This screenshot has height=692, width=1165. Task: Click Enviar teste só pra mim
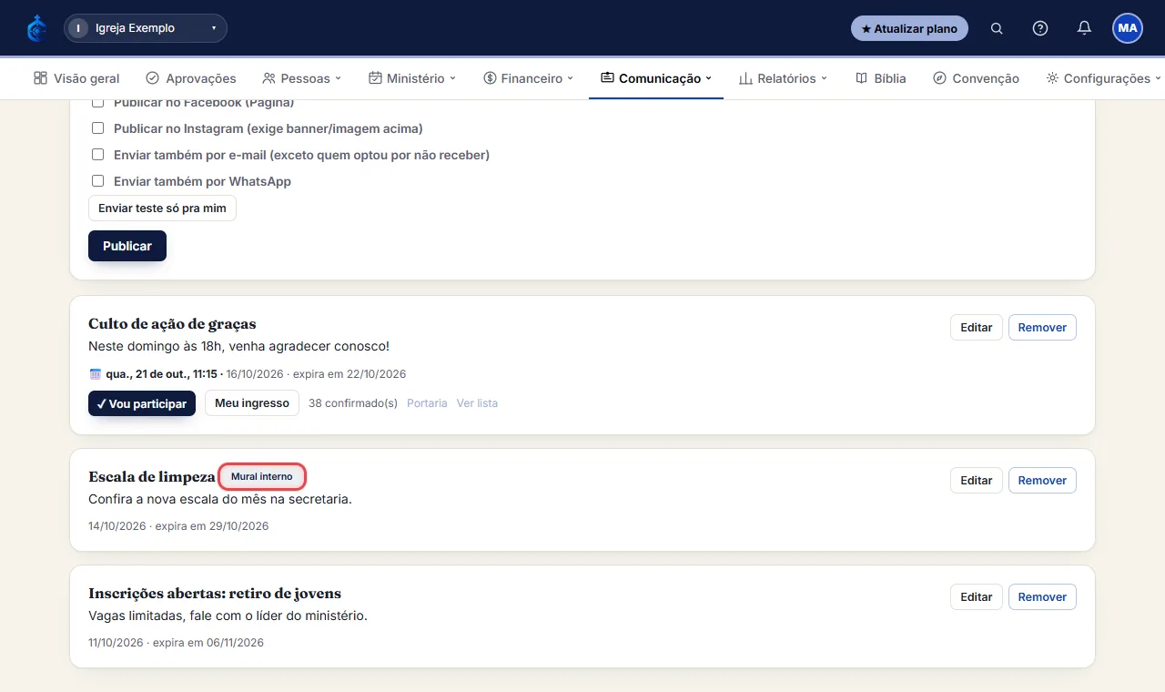coord(162,209)
